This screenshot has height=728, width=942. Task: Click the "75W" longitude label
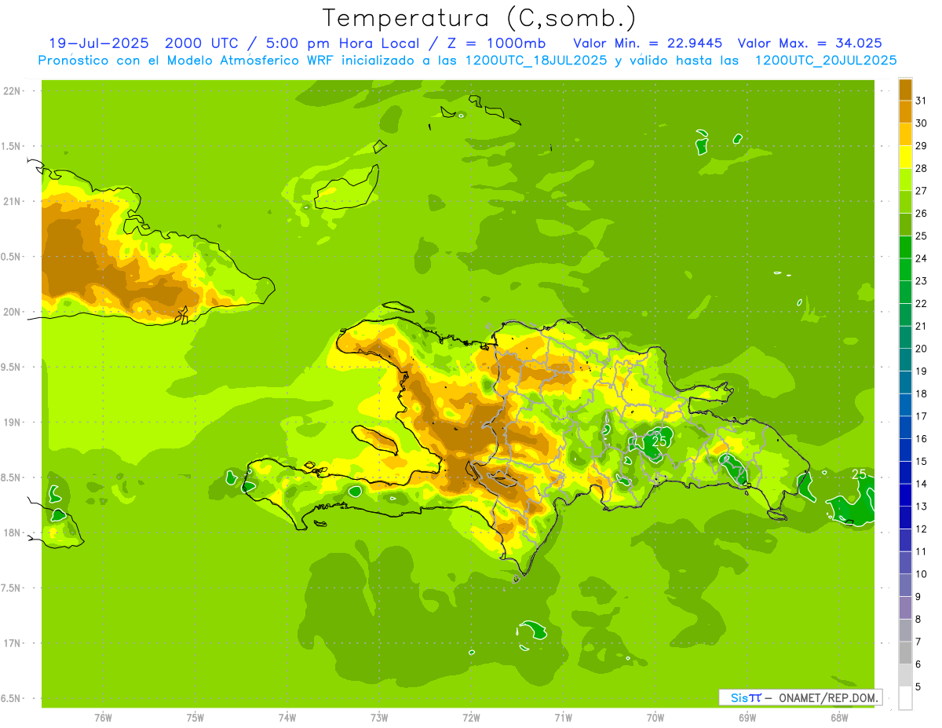[195, 717]
